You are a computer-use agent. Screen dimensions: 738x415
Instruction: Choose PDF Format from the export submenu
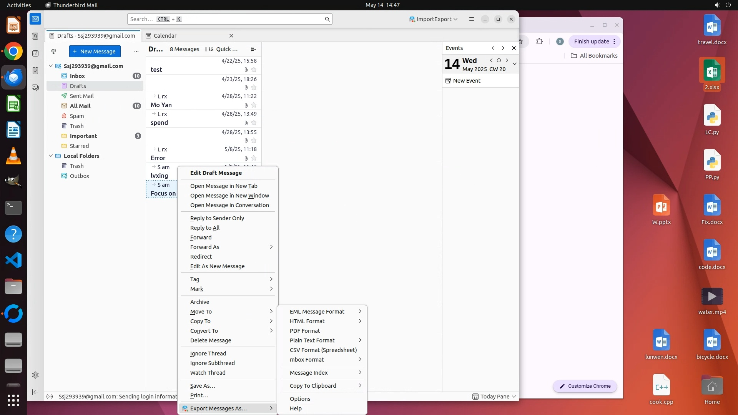(305, 331)
